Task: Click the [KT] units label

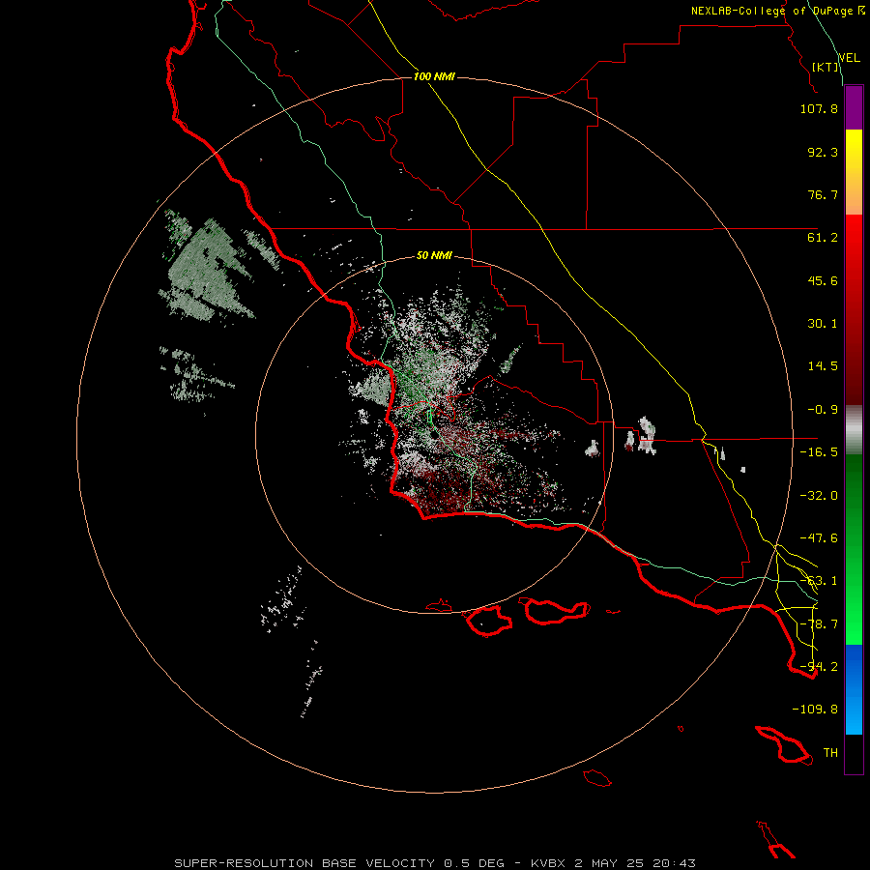Action: pyautogui.click(x=826, y=67)
